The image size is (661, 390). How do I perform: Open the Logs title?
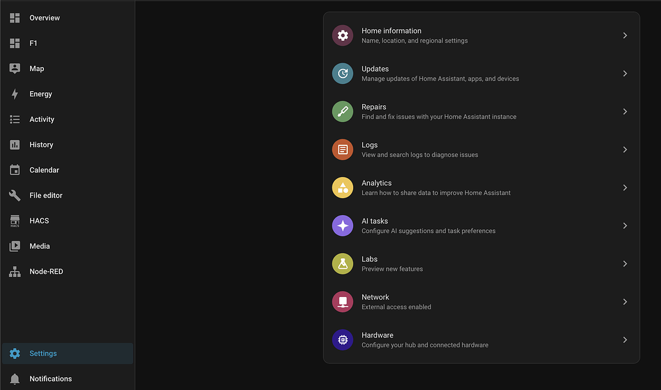tap(369, 145)
